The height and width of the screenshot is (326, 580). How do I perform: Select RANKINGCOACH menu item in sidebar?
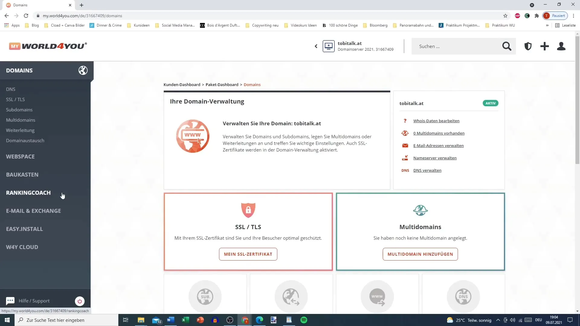(x=28, y=193)
